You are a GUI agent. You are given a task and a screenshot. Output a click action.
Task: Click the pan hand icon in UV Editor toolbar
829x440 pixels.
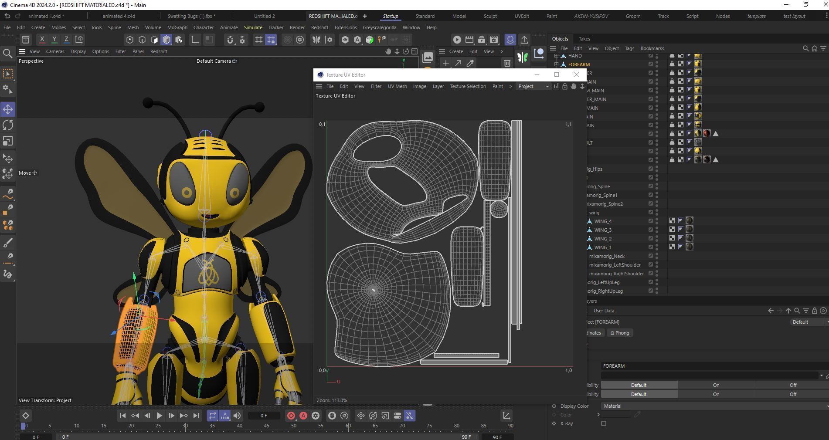click(x=574, y=86)
